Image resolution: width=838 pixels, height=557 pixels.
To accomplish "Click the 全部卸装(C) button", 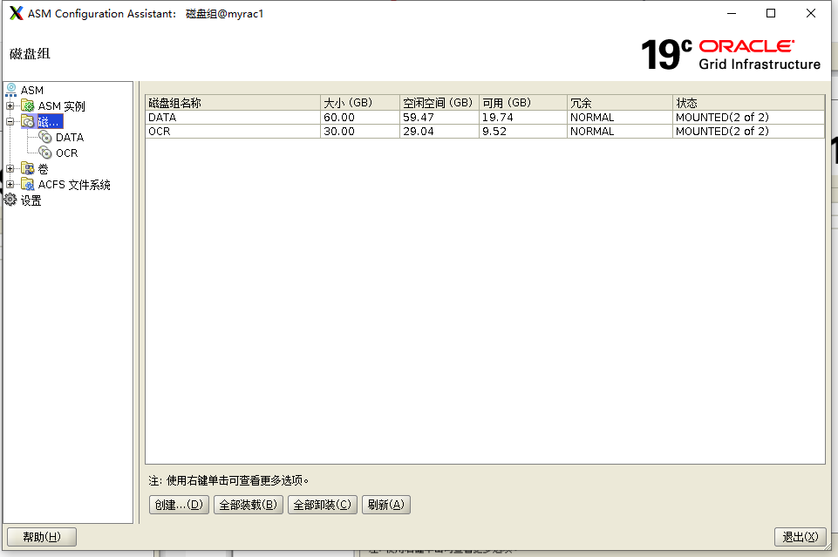I will pos(323,505).
